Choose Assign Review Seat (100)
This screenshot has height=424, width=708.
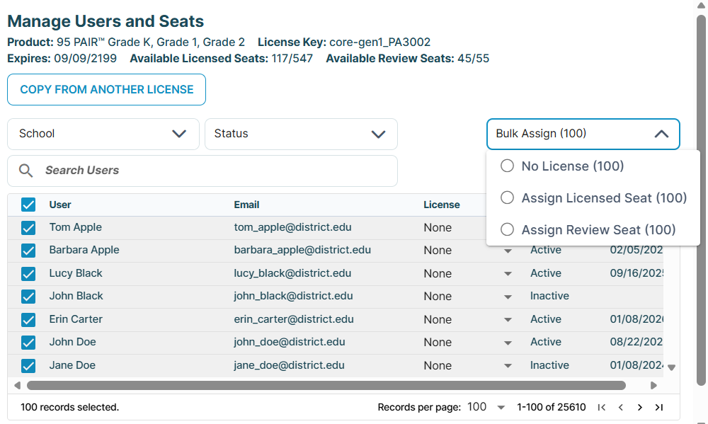coord(507,230)
